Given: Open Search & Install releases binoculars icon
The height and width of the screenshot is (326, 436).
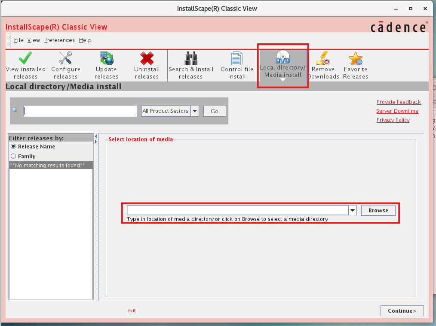Looking at the screenshot, I should 191,58.
